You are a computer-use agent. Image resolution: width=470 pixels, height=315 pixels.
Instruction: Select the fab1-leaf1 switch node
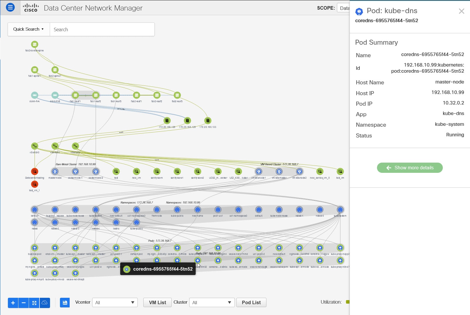click(x=75, y=95)
